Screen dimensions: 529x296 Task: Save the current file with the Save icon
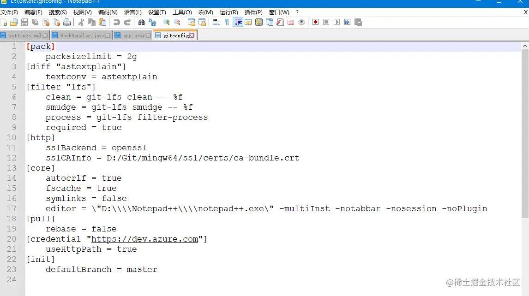tap(24, 22)
